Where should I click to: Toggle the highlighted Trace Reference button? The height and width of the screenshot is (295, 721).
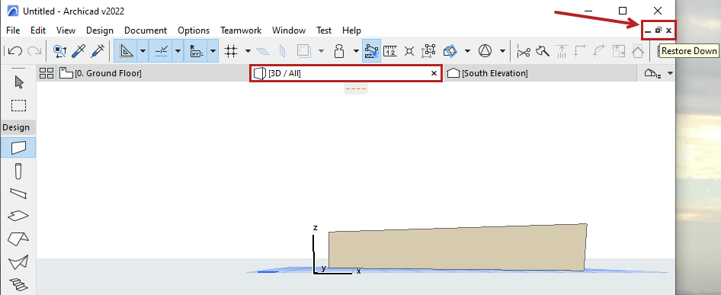pos(371,50)
